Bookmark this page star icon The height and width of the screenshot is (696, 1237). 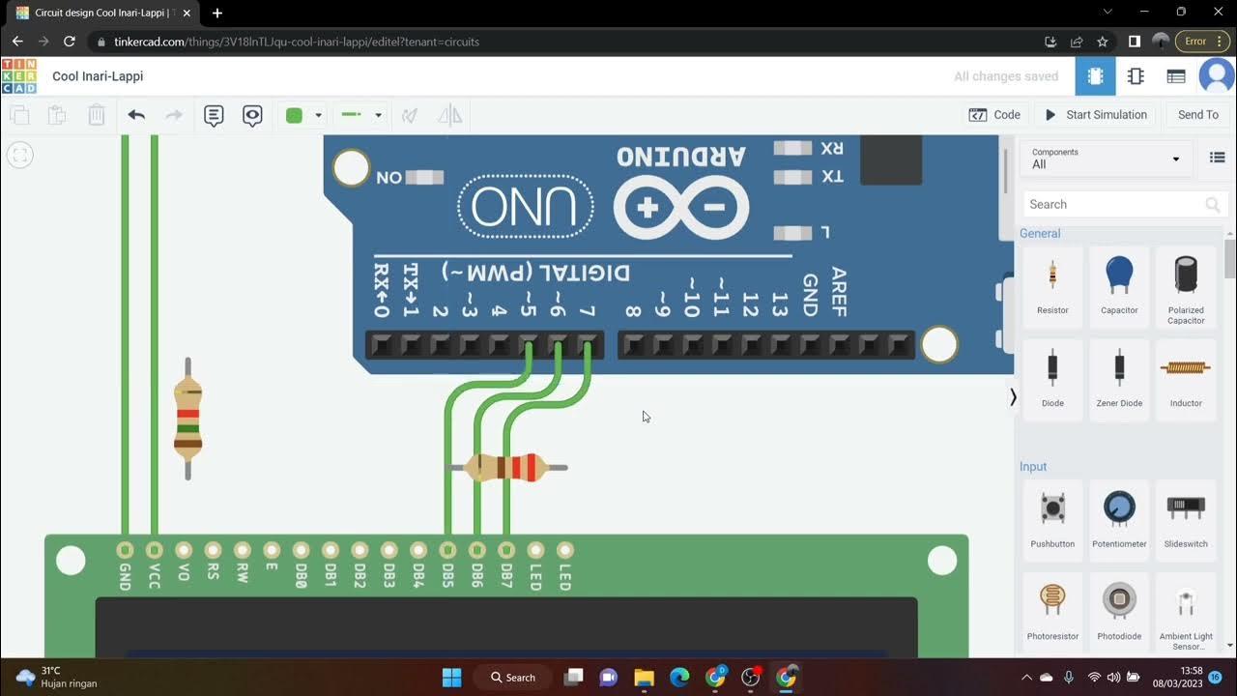pos(1103,42)
